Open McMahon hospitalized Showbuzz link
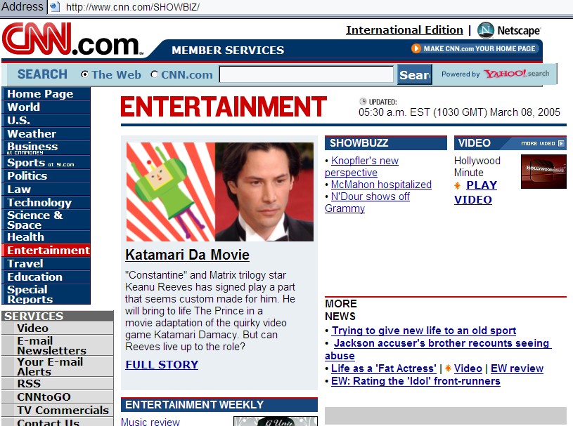The image size is (573, 426). (x=381, y=185)
